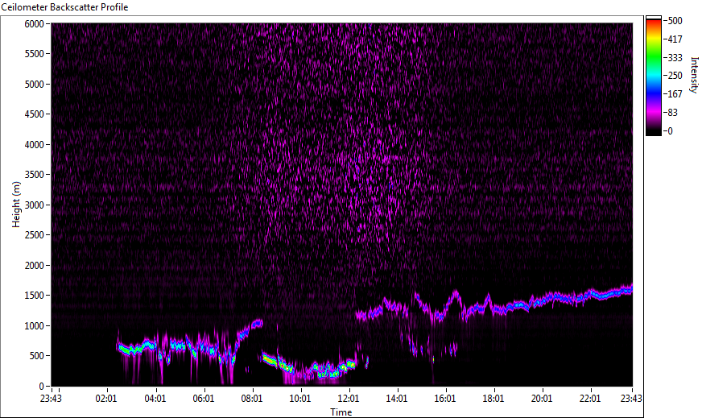Click the 5000 height axis tick label
Viewport: 702px width, 418px height.
coord(34,85)
